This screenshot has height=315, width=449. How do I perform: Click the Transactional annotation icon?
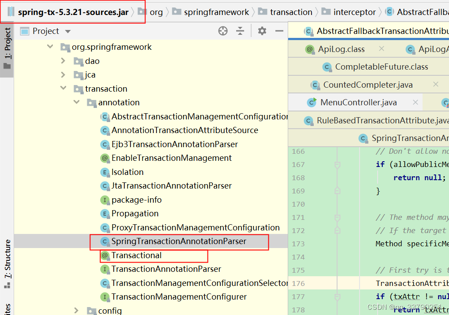[105, 256]
